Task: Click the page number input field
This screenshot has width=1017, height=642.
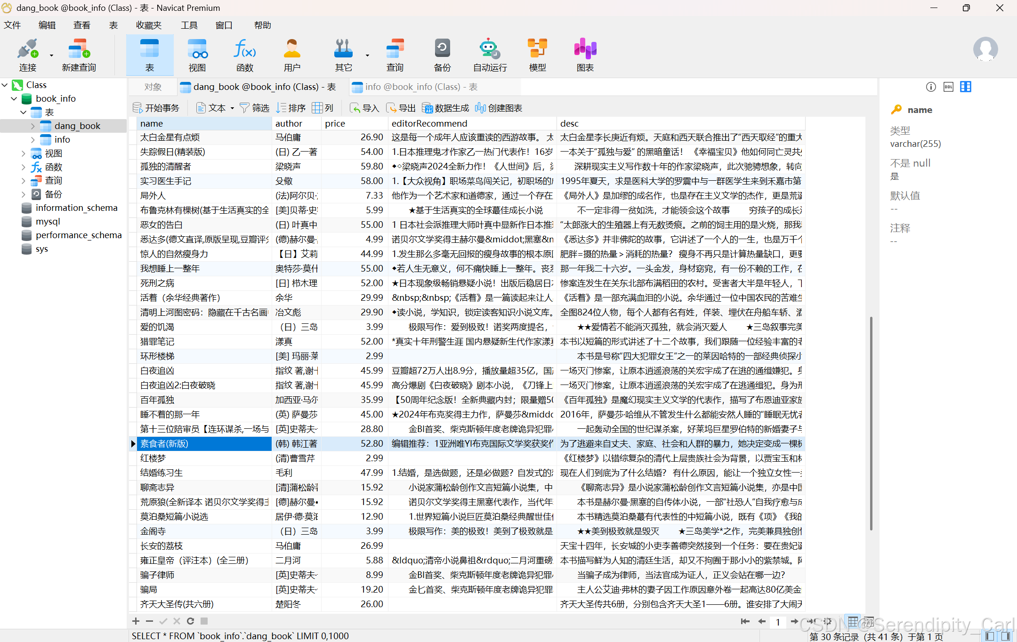Action: [778, 622]
